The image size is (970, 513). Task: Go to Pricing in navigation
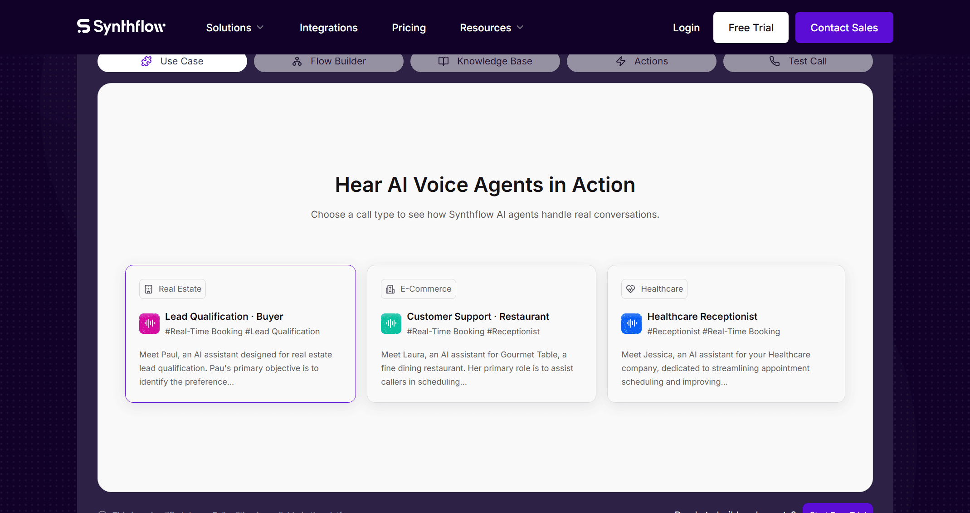click(x=409, y=28)
